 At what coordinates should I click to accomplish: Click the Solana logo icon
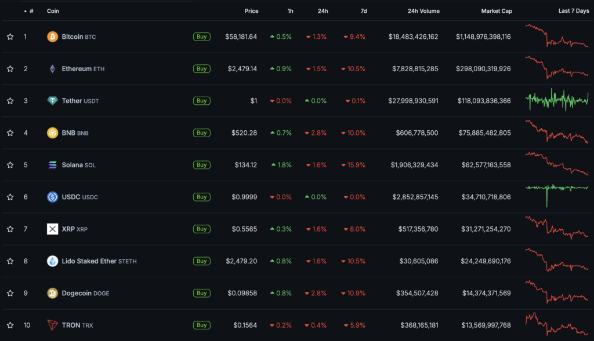coord(52,165)
